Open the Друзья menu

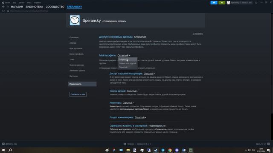22,3
